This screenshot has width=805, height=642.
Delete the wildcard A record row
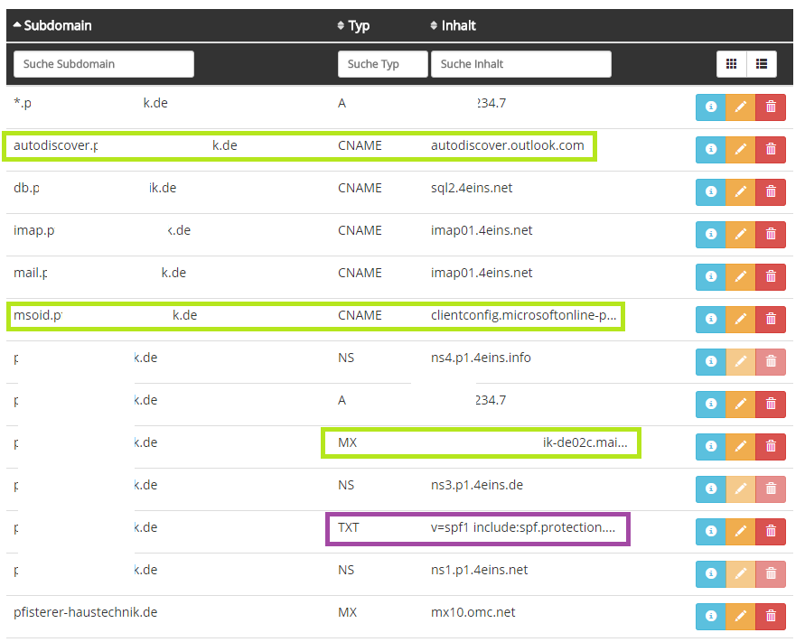click(770, 107)
